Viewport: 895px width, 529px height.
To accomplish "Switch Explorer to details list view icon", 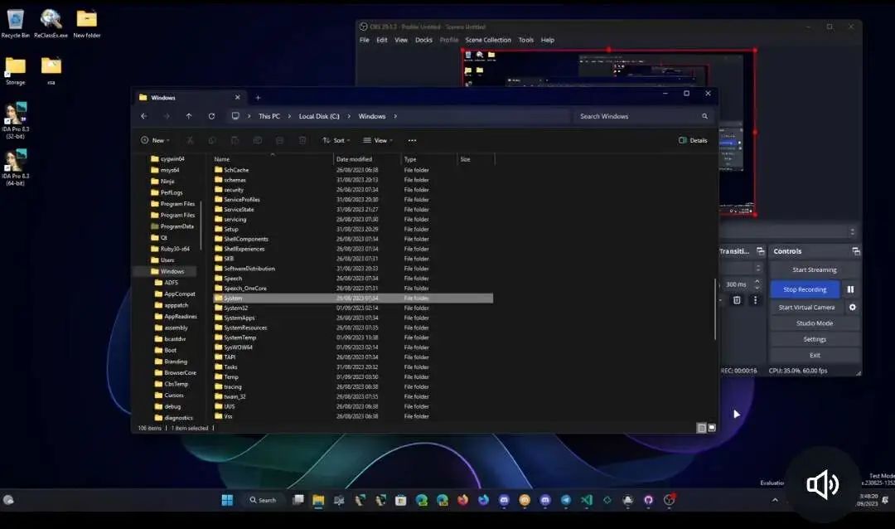I will pyautogui.click(x=702, y=428).
